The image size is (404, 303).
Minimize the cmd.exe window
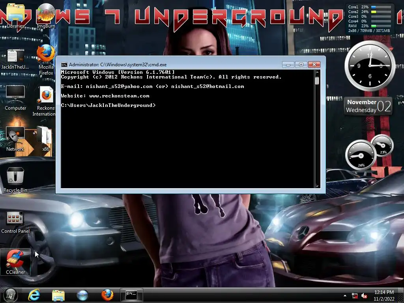pos(288,64)
